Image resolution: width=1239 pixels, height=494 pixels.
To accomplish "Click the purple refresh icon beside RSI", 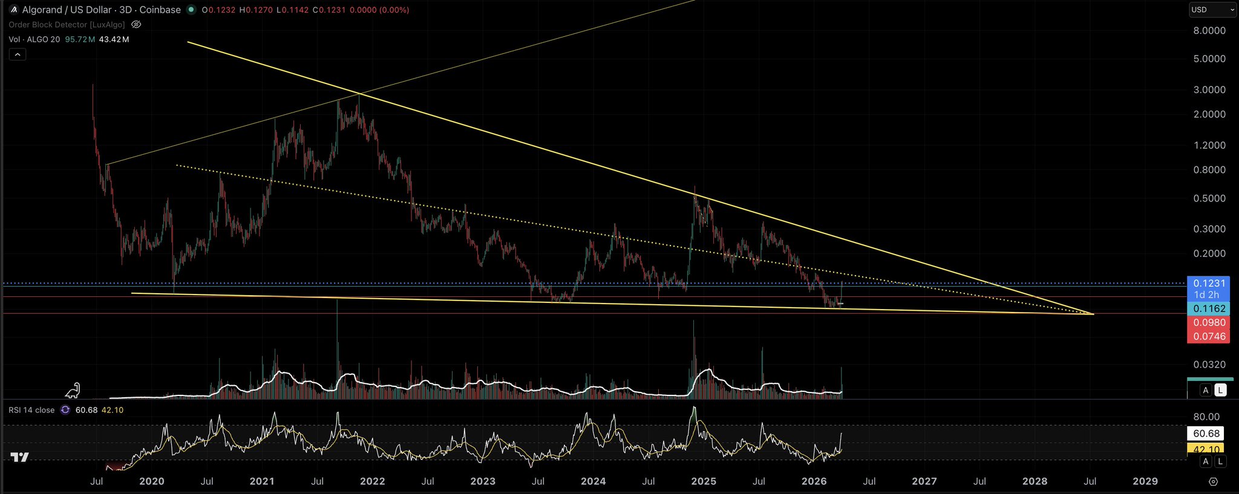I will (65, 410).
